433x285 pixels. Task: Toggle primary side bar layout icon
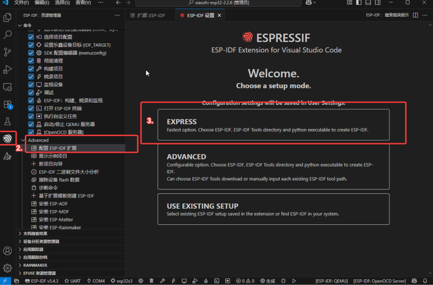click(359, 2)
